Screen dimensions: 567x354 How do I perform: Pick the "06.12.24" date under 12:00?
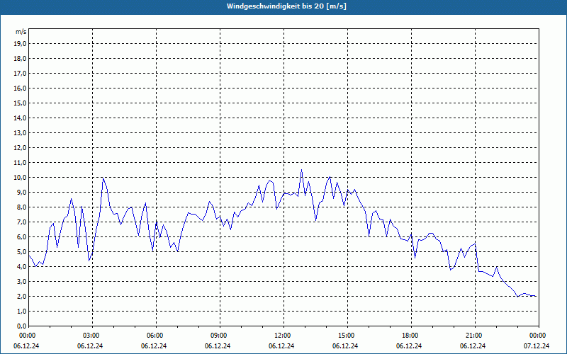pos(281,346)
